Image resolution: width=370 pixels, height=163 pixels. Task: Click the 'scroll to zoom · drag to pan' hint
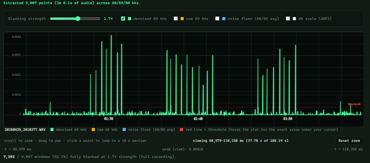(75, 141)
